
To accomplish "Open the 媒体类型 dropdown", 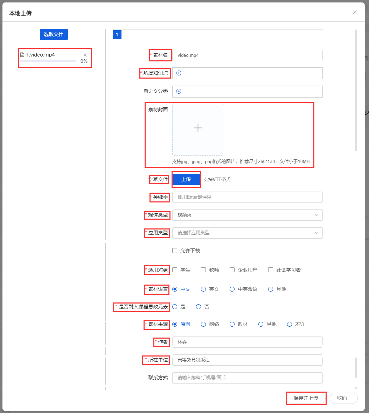I will pyautogui.click(x=247, y=215).
